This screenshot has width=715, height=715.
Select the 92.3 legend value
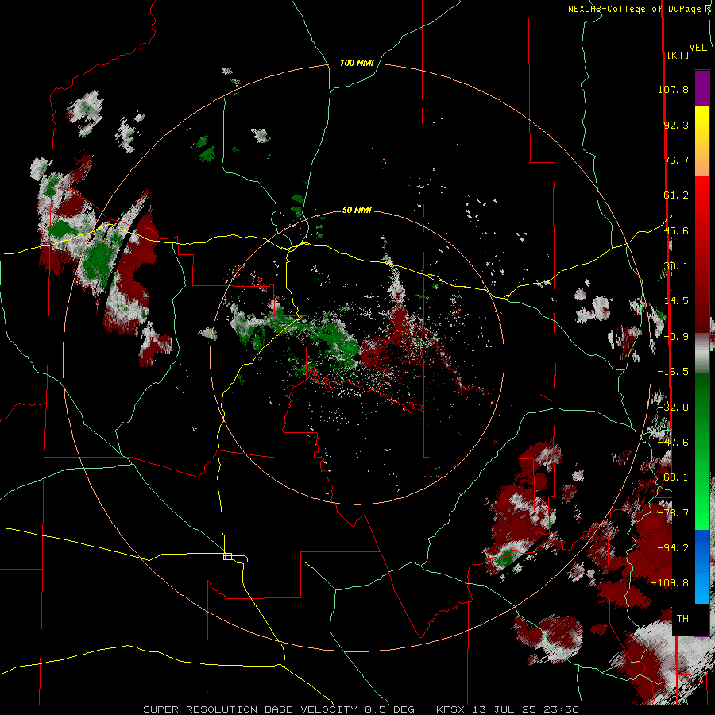click(676, 125)
